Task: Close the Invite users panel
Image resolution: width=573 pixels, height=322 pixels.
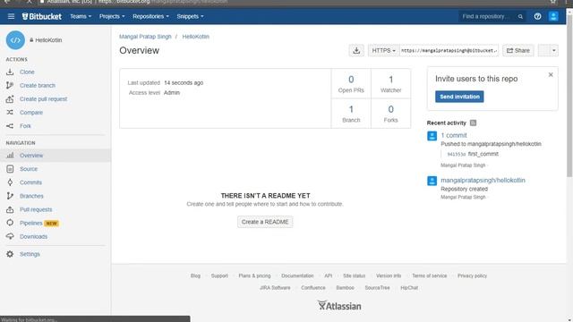Action: [x=551, y=75]
